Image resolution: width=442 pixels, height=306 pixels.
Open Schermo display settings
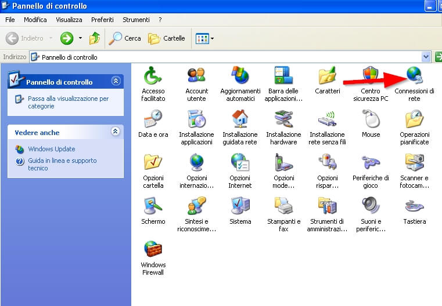click(x=153, y=210)
